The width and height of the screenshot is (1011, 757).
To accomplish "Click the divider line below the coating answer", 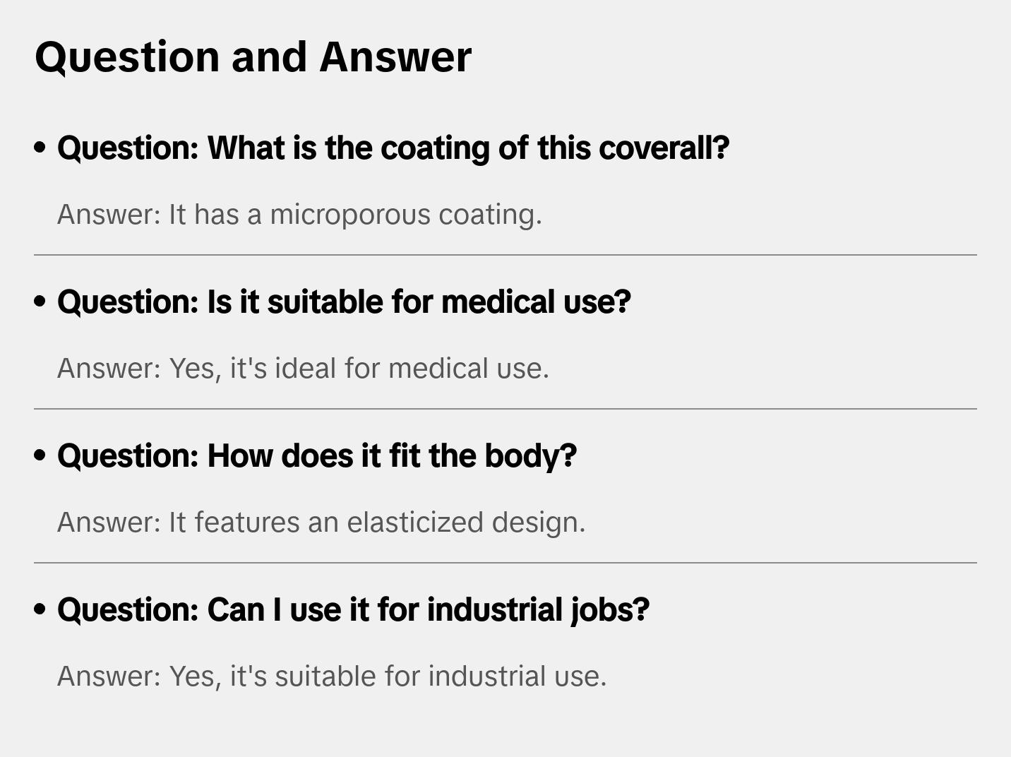I will 506,255.
